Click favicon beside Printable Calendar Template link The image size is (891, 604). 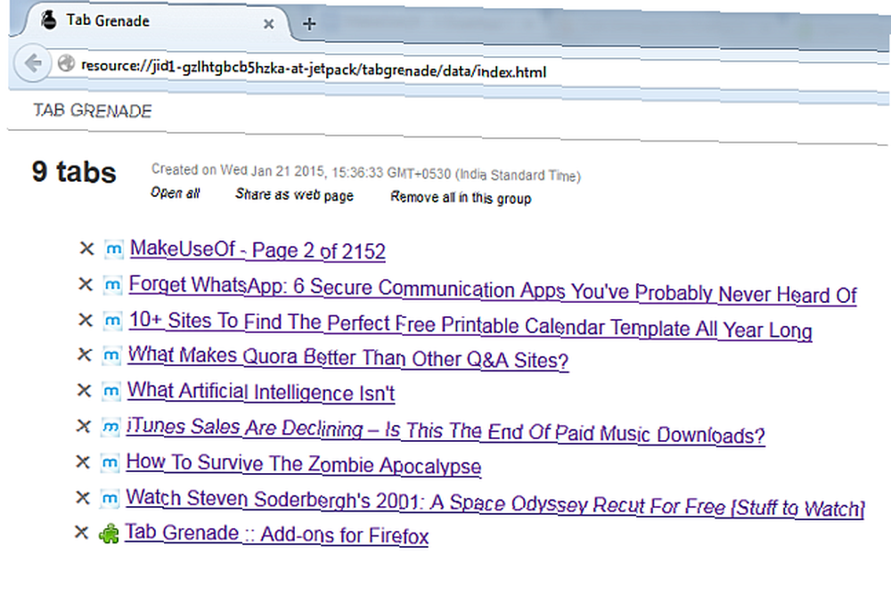pos(112,321)
